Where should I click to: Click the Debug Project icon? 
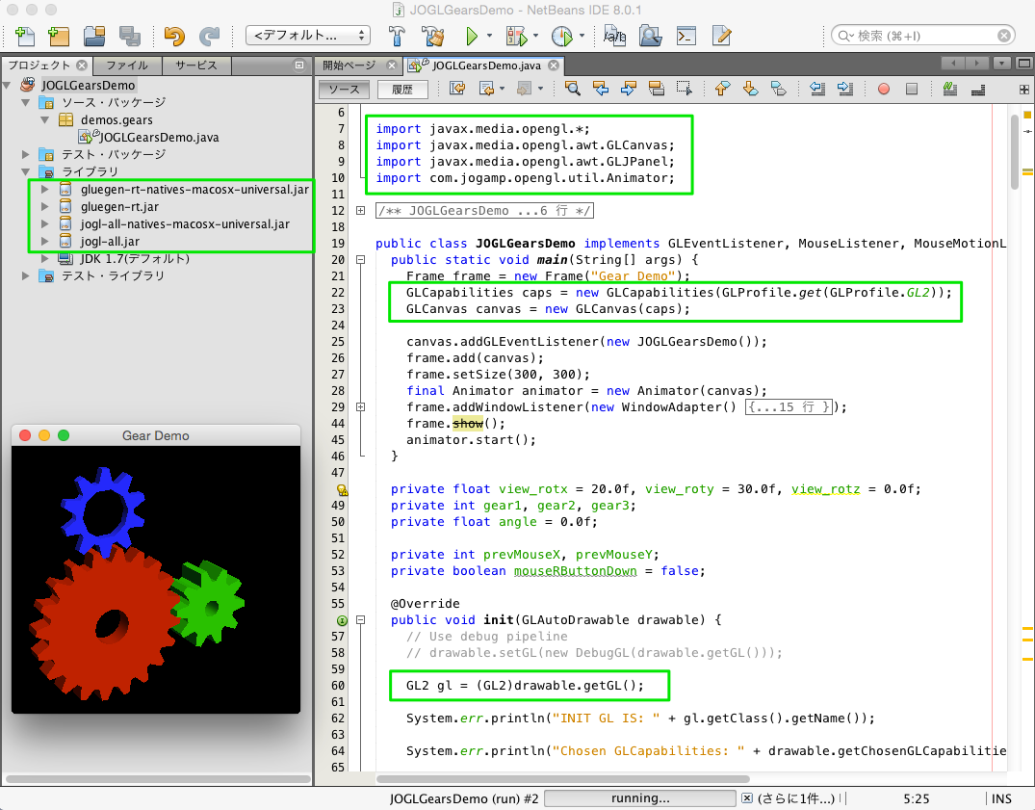(x=516, y=36)
